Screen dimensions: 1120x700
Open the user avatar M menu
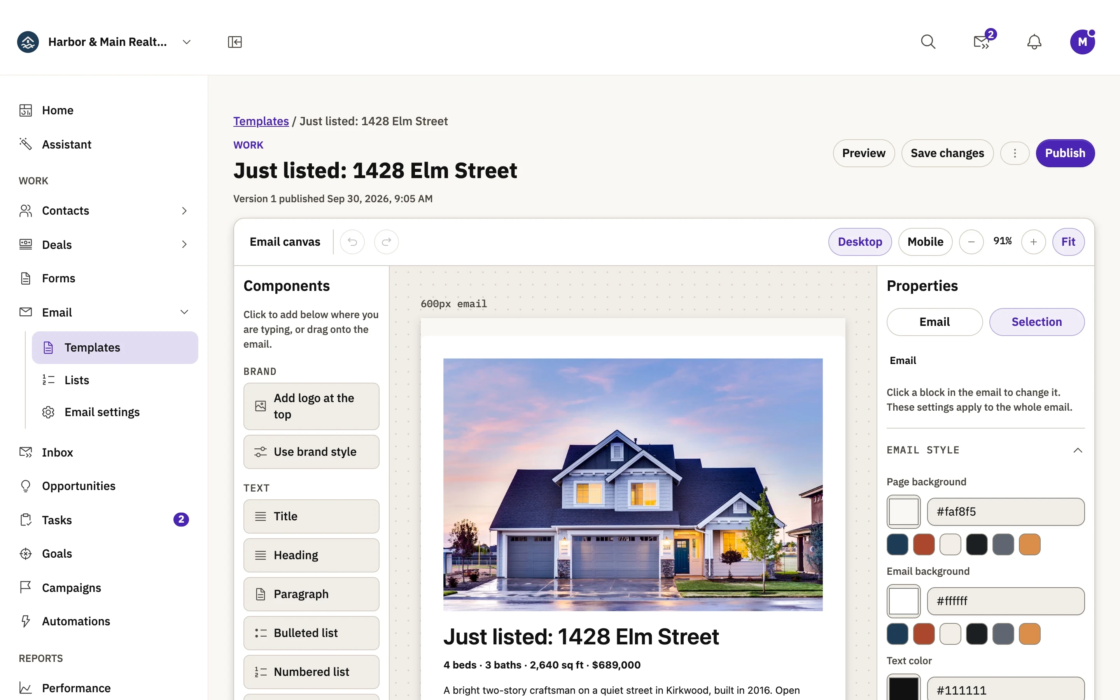[1083, 42]
